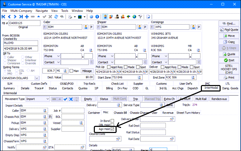The image size is (241, 151).
Task: Add a new record with plus icon
Action: pyautogui.click(x=26, y=16)
